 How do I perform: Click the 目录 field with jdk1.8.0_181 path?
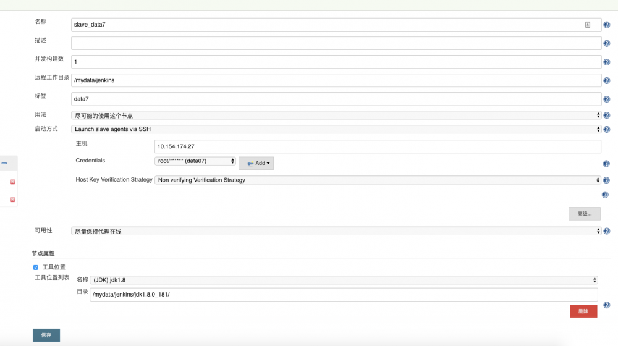(x=344, y=295)
